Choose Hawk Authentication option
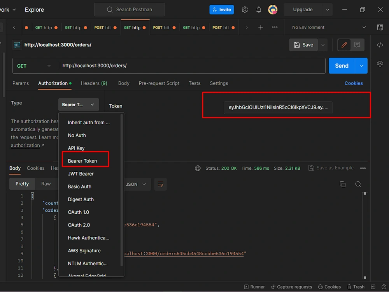Viewport: 389px width, 292px height. coord(88,238)
